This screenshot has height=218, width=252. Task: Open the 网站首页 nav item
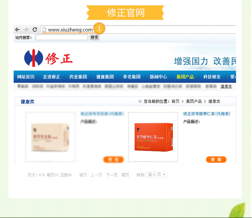tap(26, 77)
